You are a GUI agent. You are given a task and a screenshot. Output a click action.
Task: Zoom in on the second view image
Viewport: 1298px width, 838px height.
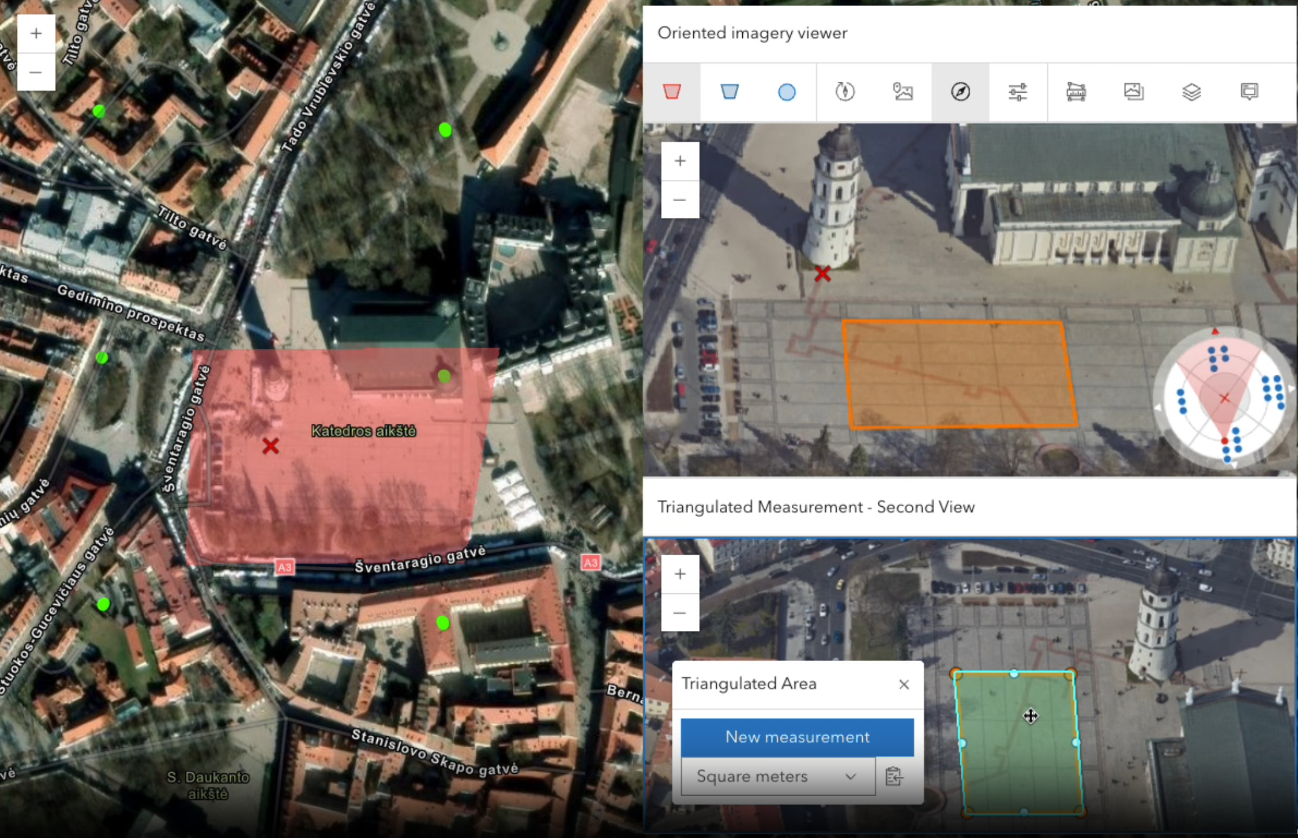point(680,574)
